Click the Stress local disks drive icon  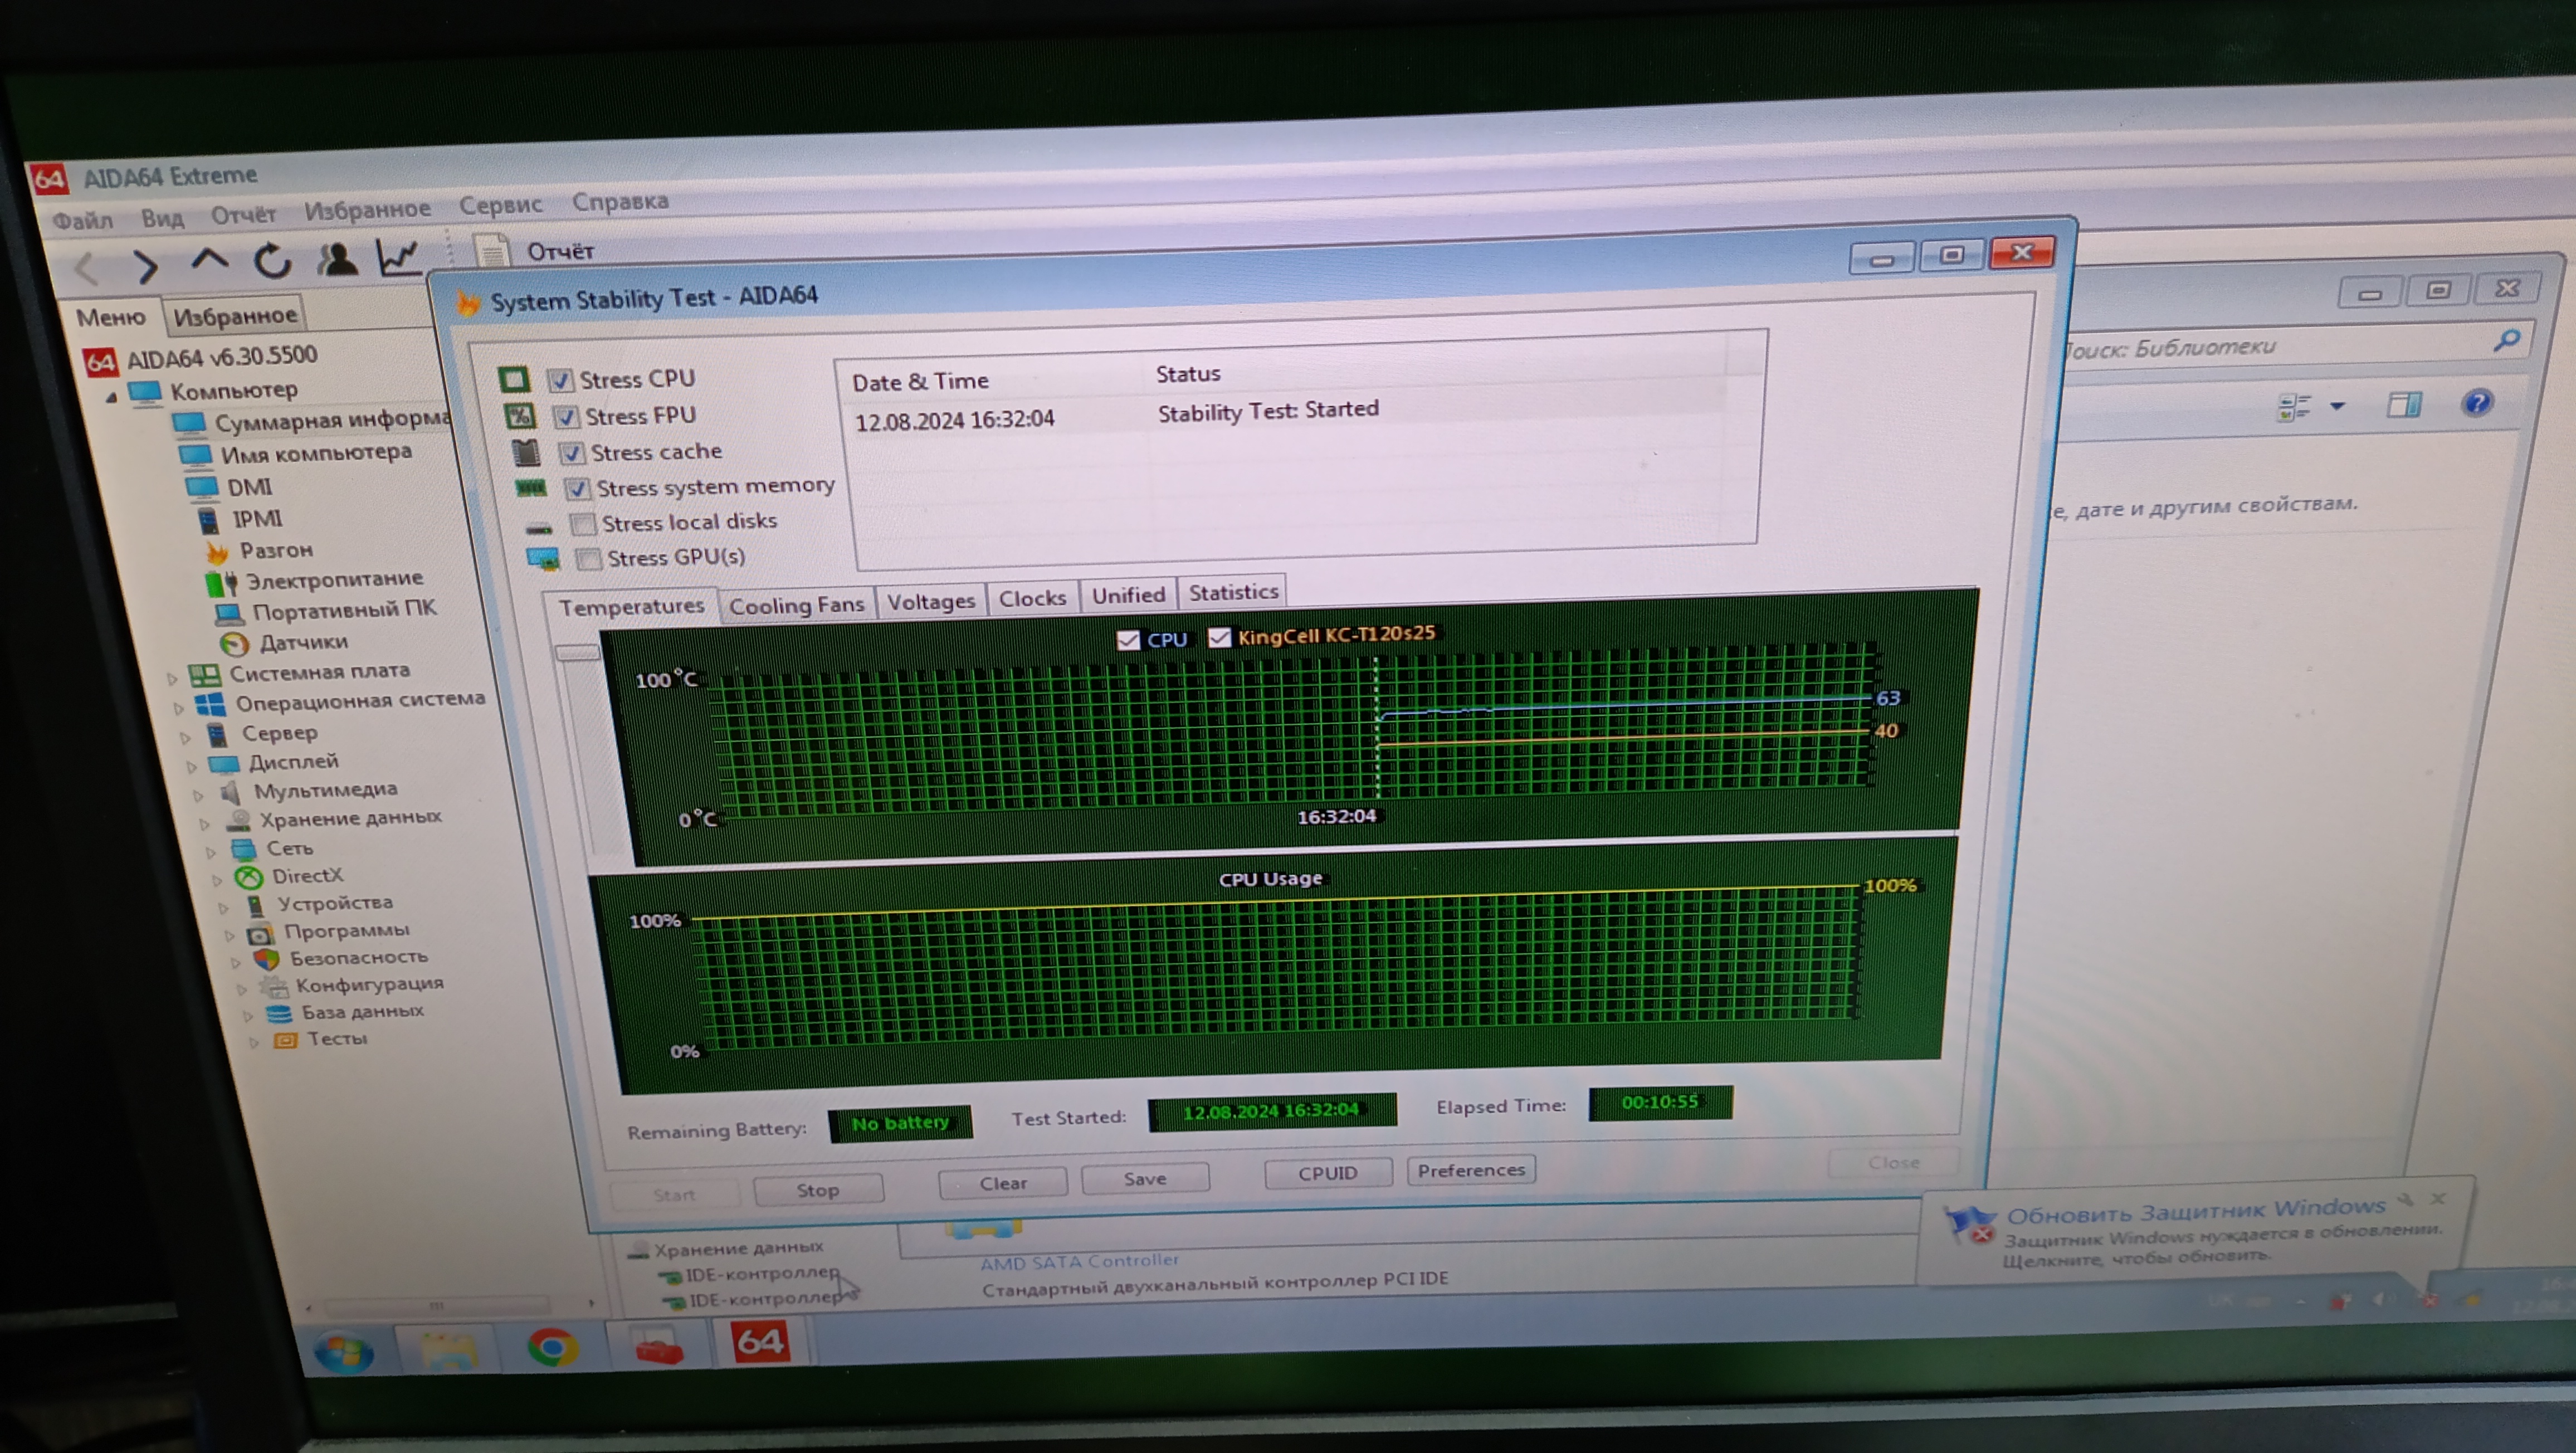tap(539, 527)
